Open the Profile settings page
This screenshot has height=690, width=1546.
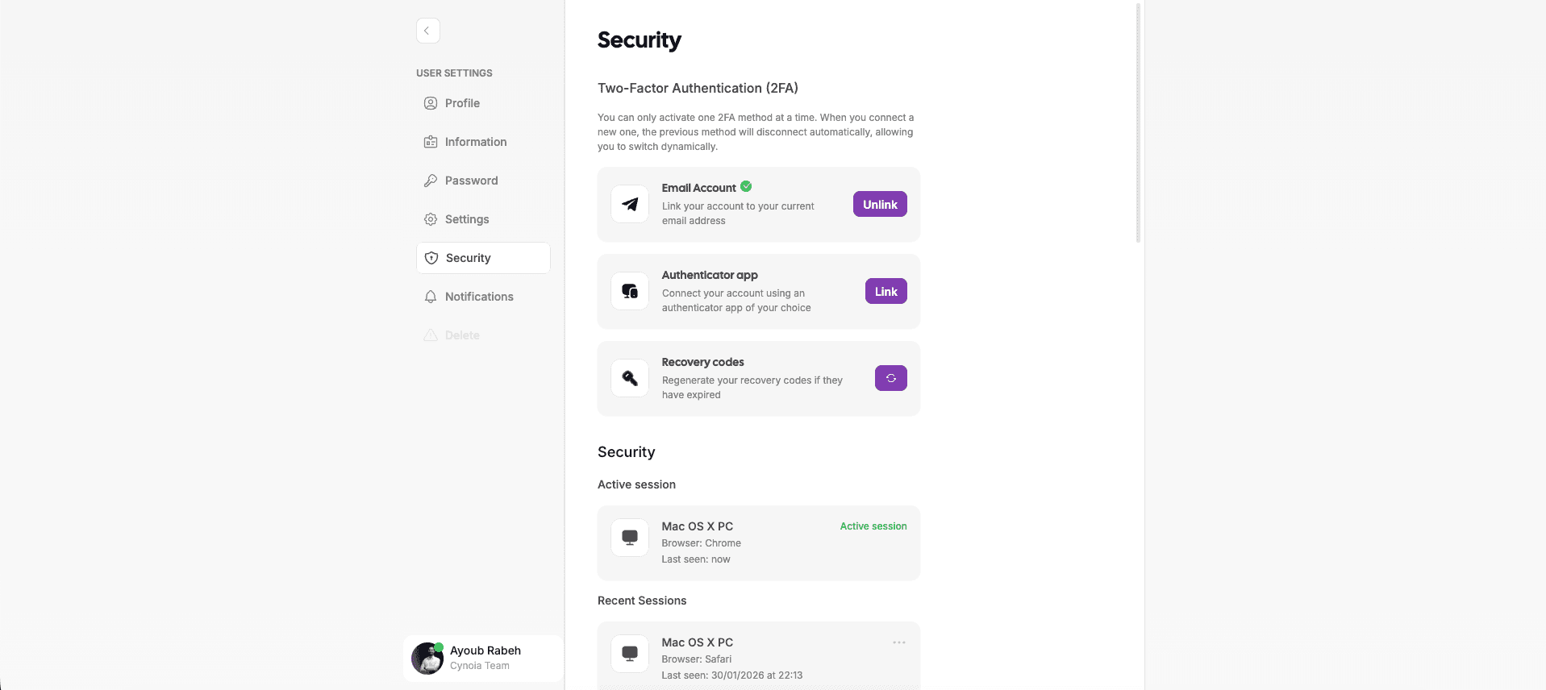pyautogui.click(x=462, y=103)
